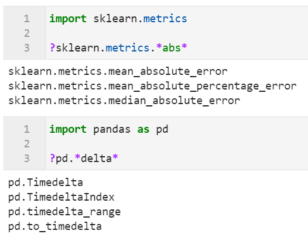Click line number 3 of second cell

pyautogui.click(x=27, y=159)
